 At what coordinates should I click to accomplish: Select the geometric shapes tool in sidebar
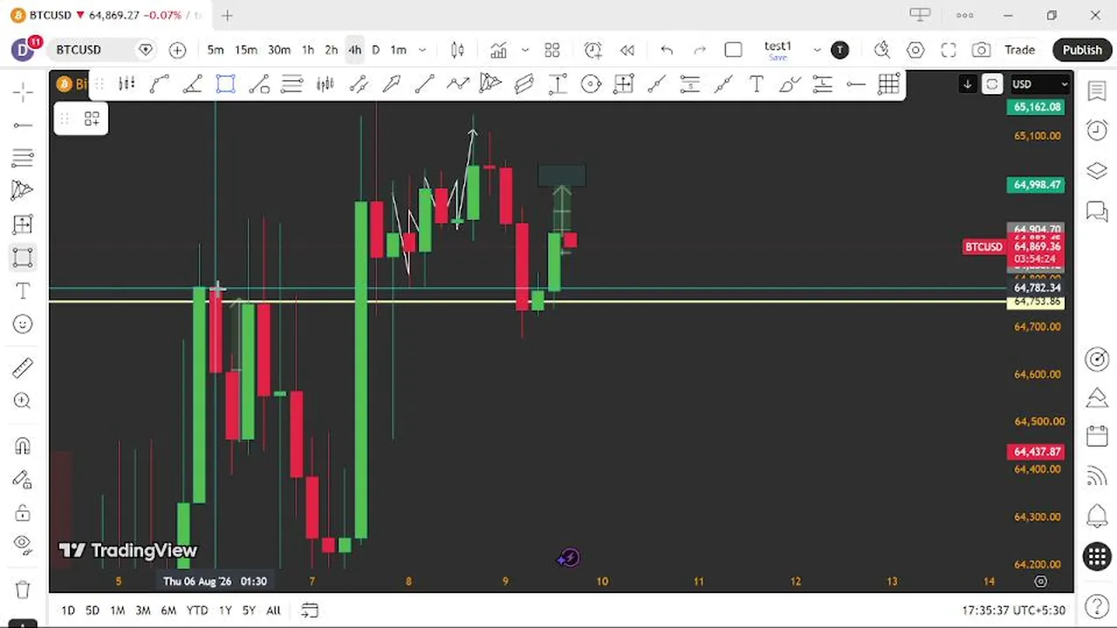click(23, 257)
